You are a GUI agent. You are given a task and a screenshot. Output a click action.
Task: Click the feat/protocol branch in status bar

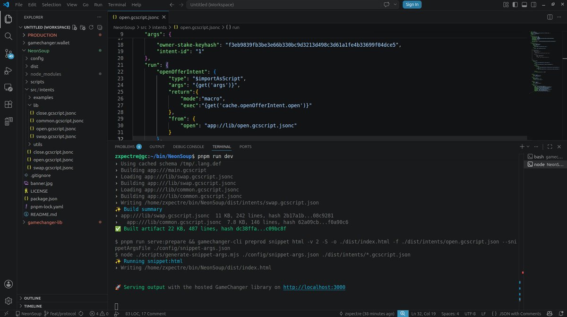59,314
